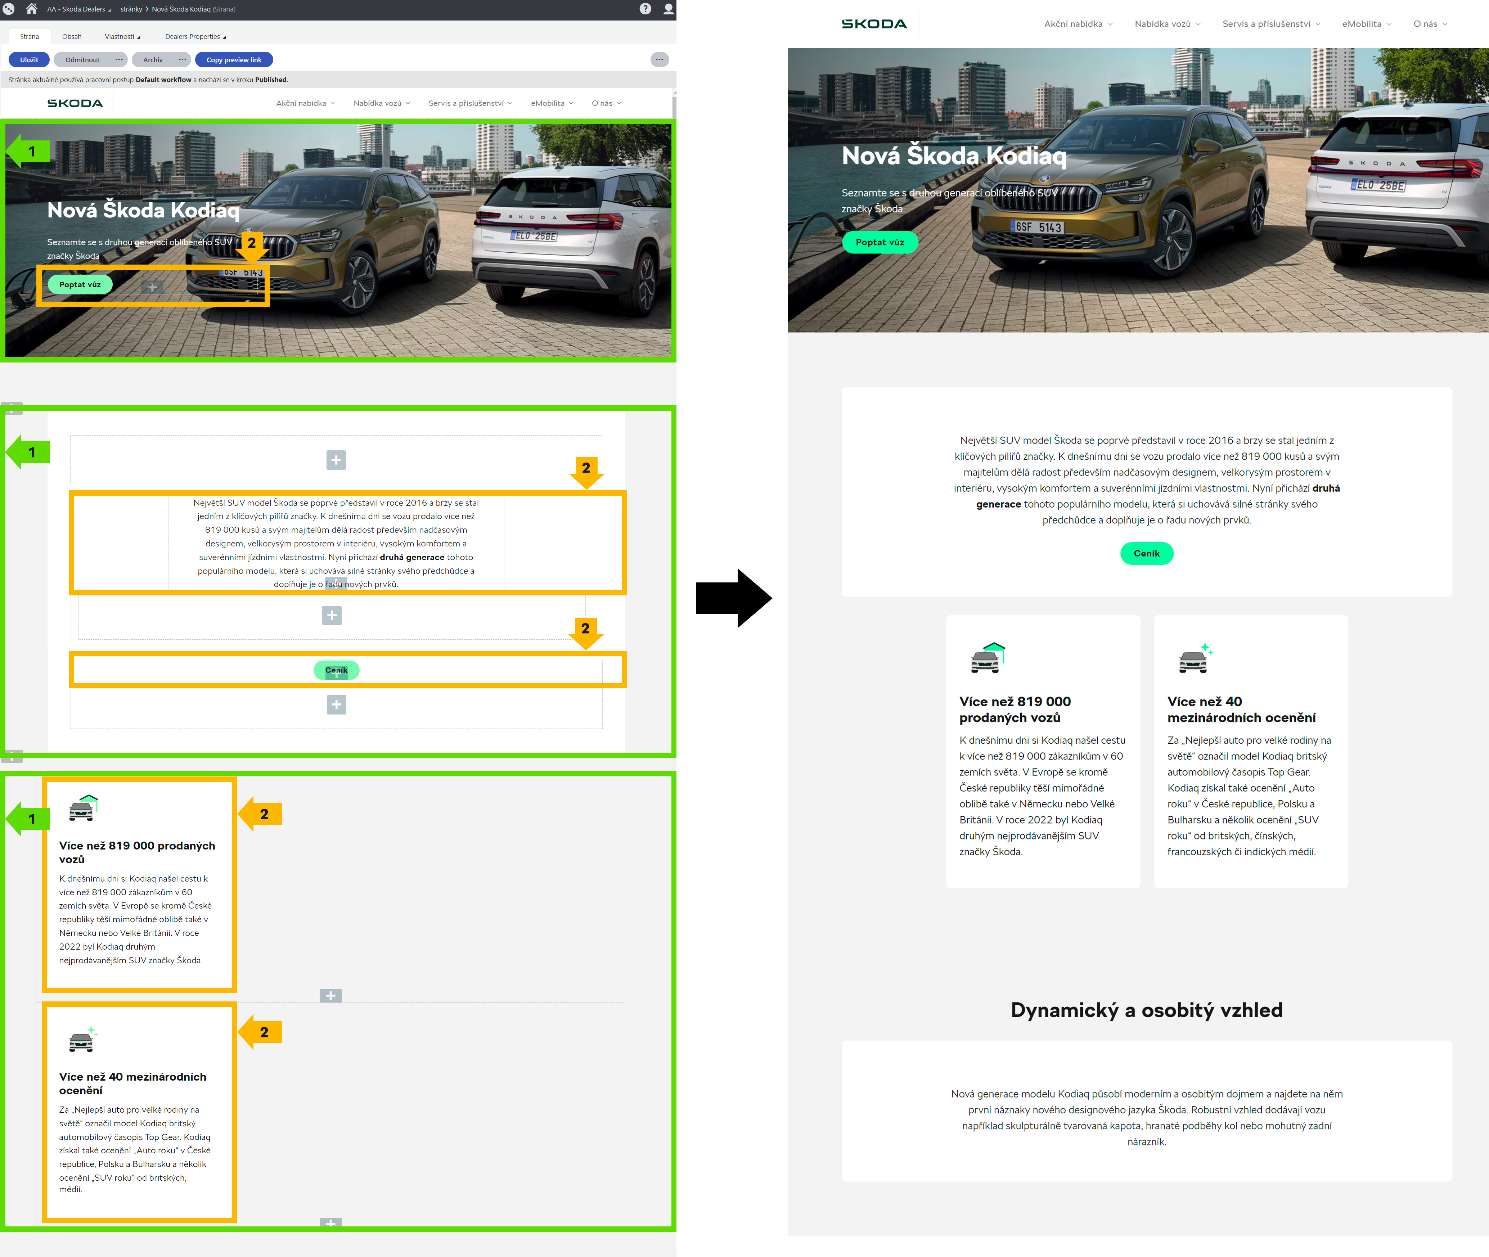Follow the stránky breadcrumb link
The image size is (1489, 1257).
point(131,9)
